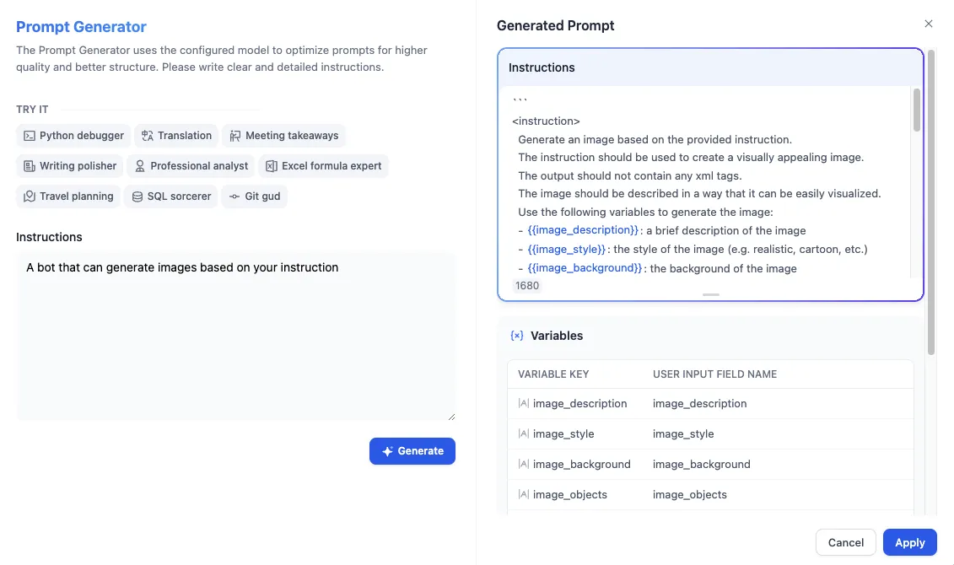Close the Generated Prompt panel

[928, 24]
